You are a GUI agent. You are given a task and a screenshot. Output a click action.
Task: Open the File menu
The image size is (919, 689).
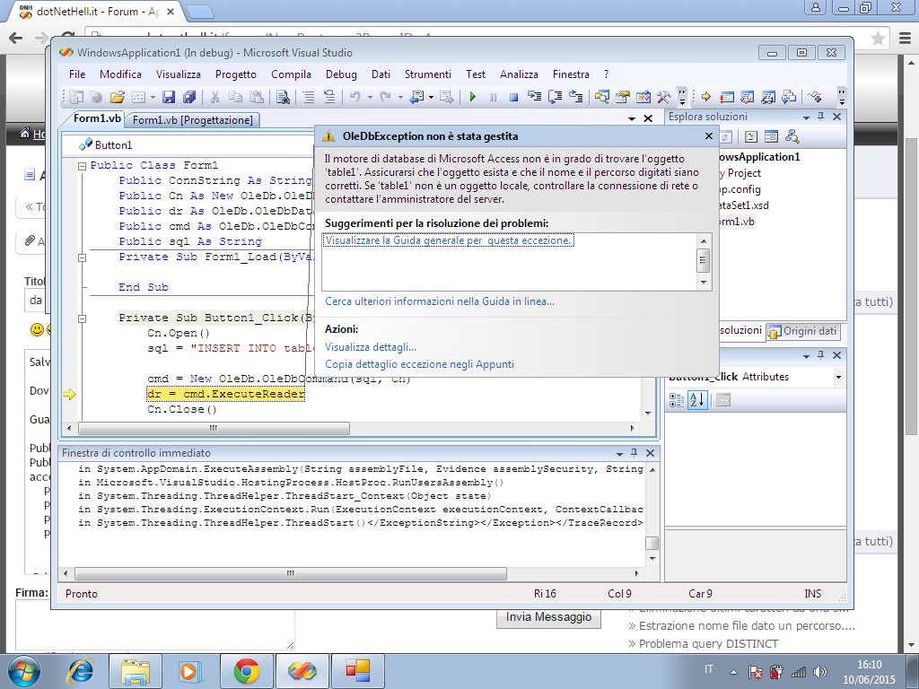pyautogui.click(x=77, y=74)
